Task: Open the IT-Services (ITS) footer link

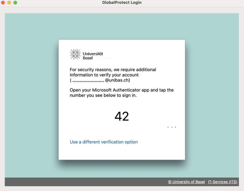Action: (222, 182)
